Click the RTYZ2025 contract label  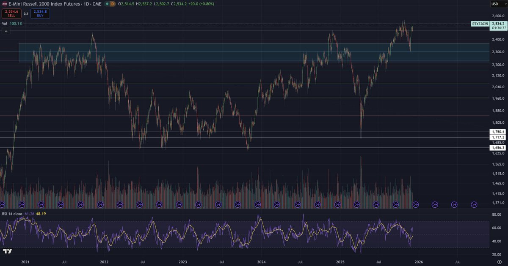tap(480, 24)
